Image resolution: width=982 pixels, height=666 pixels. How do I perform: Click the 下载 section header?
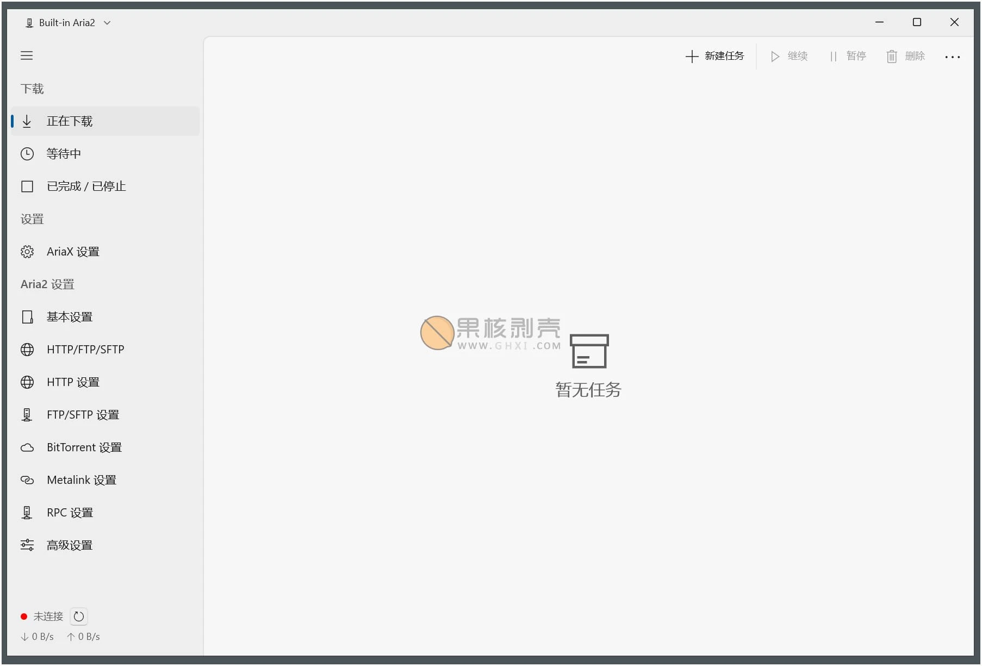[x=32, y=89]
